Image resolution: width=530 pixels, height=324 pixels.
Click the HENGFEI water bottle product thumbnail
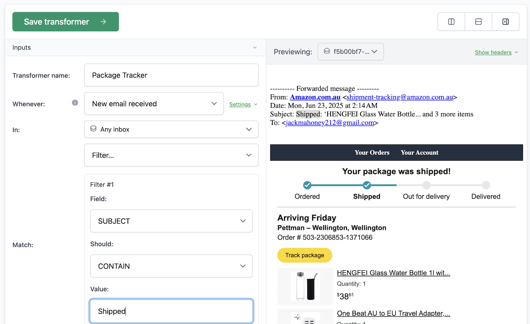[x=305, y=286]
